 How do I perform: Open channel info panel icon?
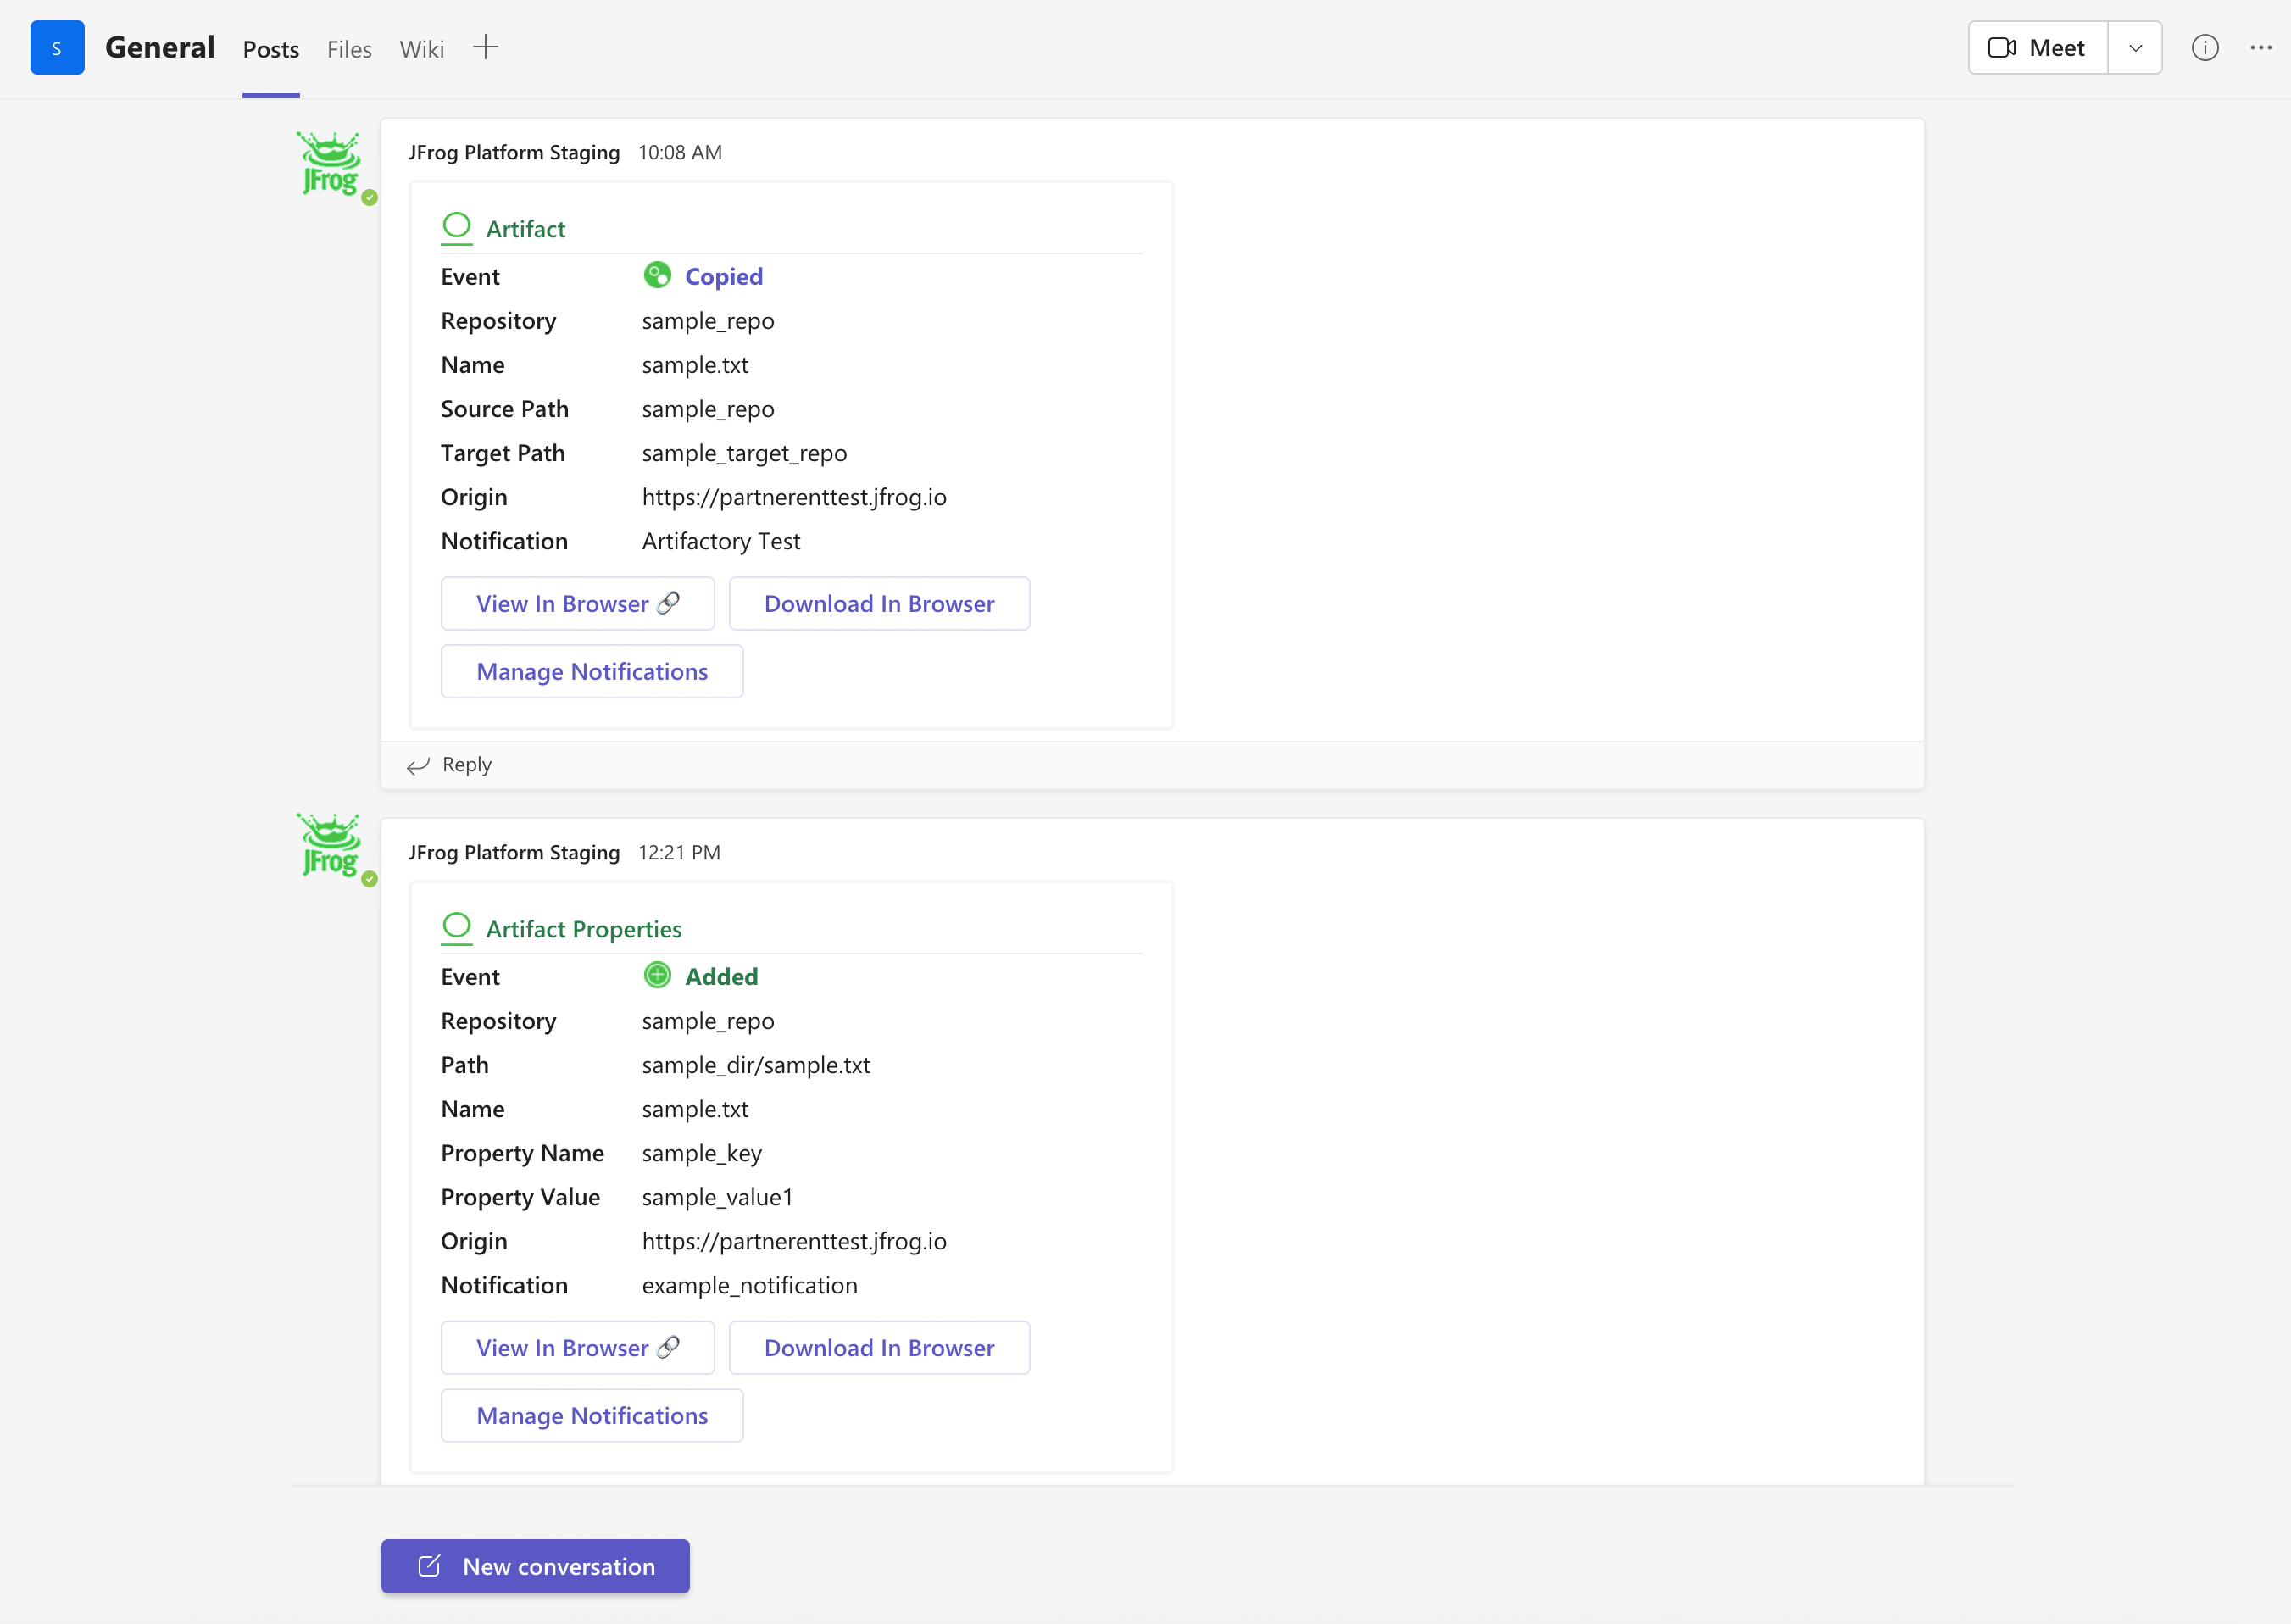(2204, 48)
